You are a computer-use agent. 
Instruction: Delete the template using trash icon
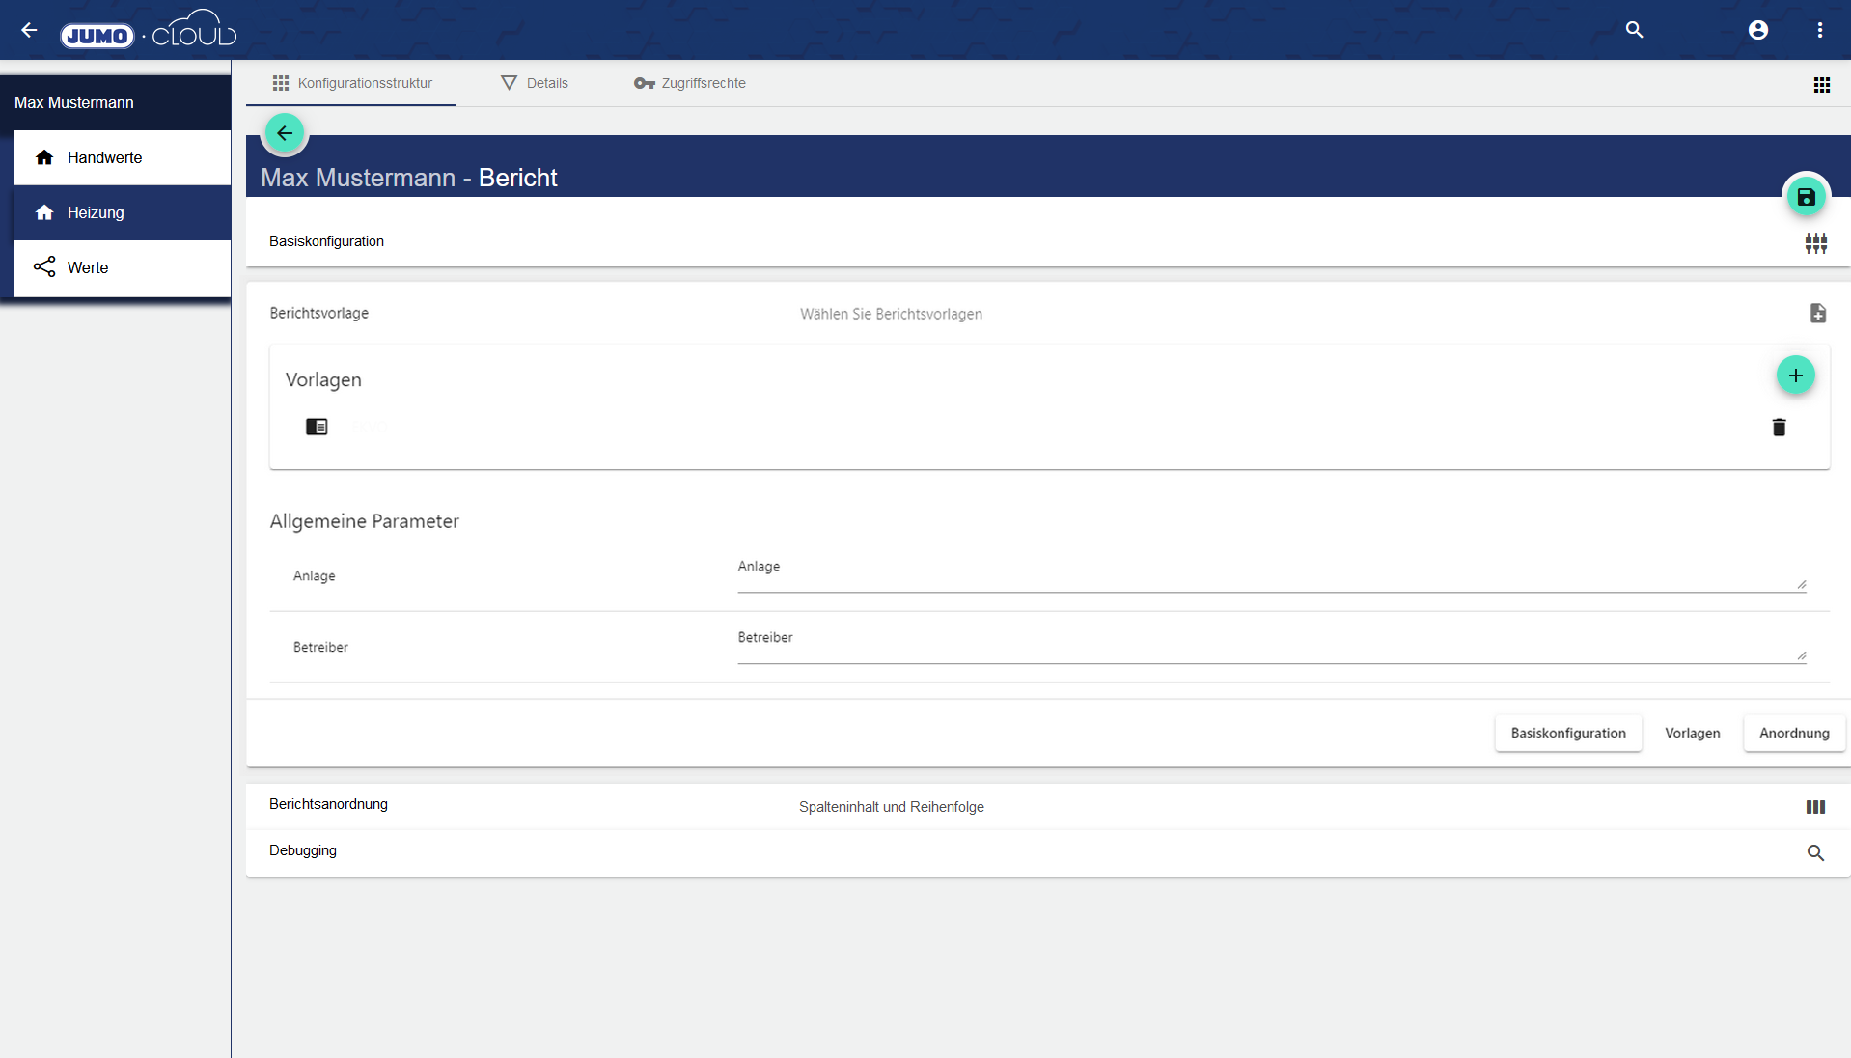1779,428
